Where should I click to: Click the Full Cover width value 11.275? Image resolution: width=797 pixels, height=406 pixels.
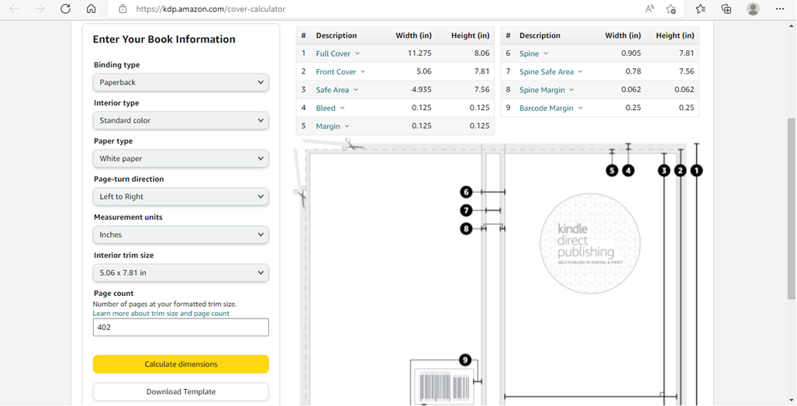tap(419, 53)
